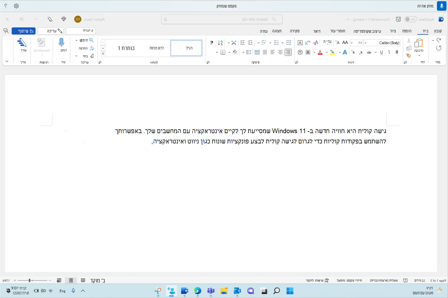Apply the רגיל (Normal) style
This screenshot has width=448, height=298.
[x=187, y=48]
